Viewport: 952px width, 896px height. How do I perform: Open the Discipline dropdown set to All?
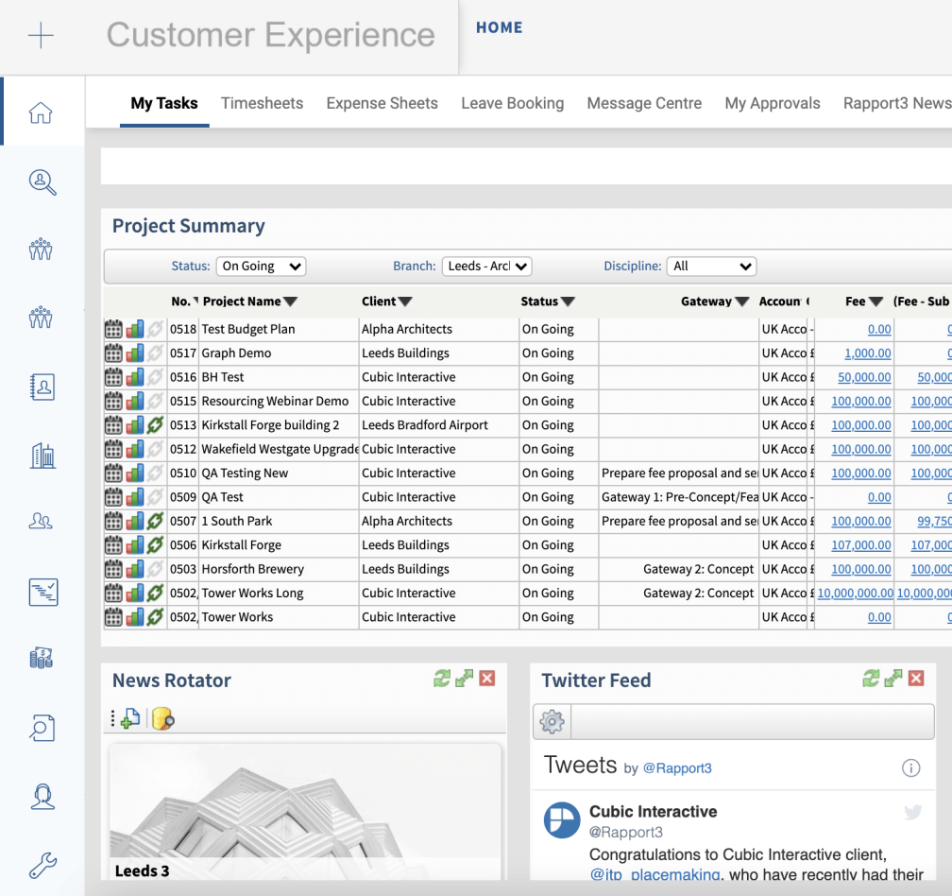click(711, 266)
